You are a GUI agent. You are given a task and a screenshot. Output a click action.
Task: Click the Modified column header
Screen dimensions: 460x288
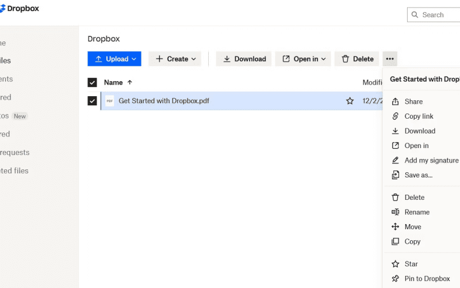[372, 82]
